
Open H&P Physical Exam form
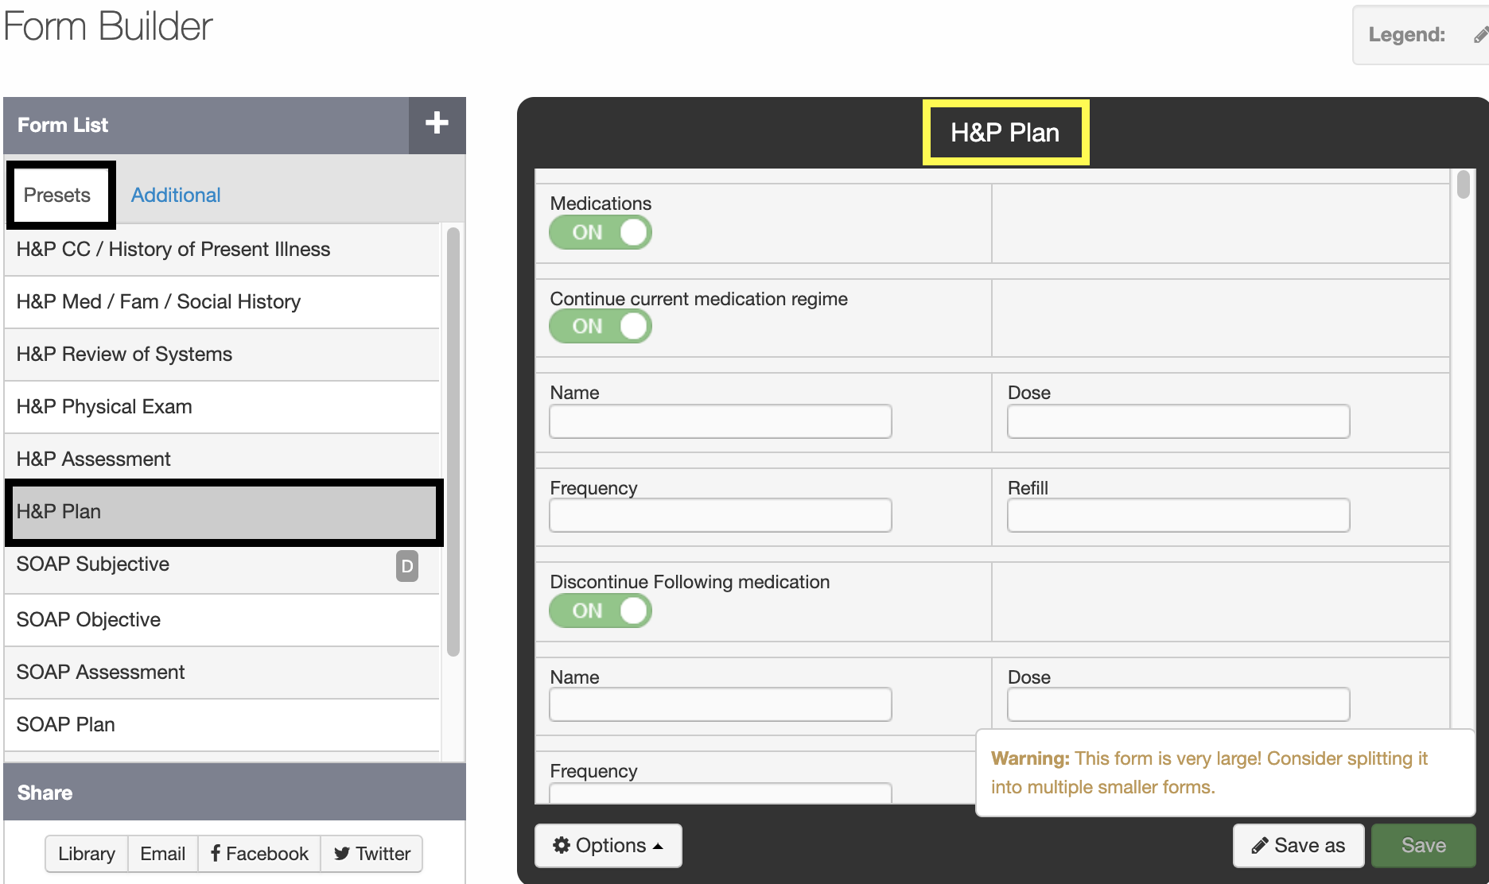click(x=222, y=407)
